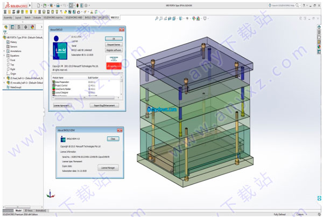323x217 pixels.
Task: Click Edit Appearance color ball icon
Action: (194, 18)
